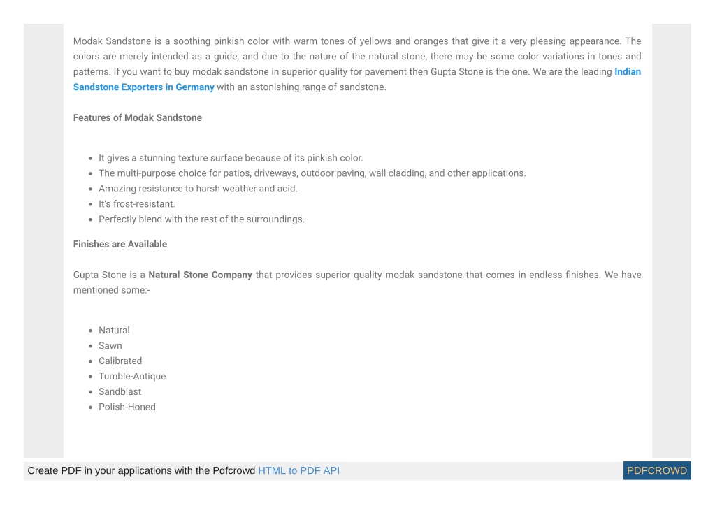Select the Natural finish list item
The width and height of the screenshot is (715, 506).
pyautogui.click(x=114, y=330)
